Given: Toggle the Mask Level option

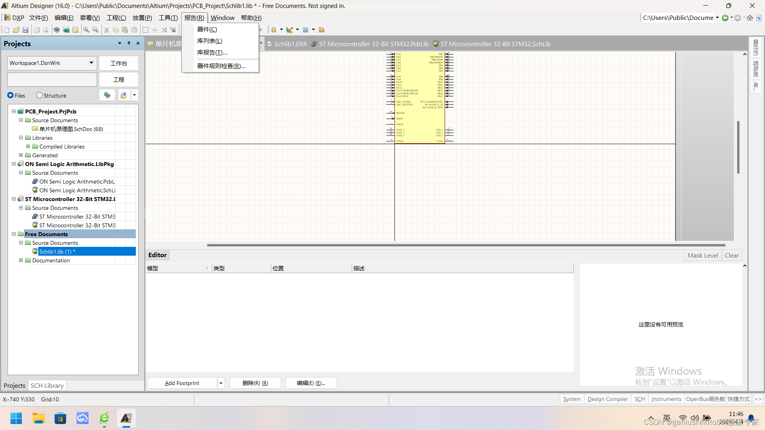Looking at the screenshot, I should coord(702,255).
